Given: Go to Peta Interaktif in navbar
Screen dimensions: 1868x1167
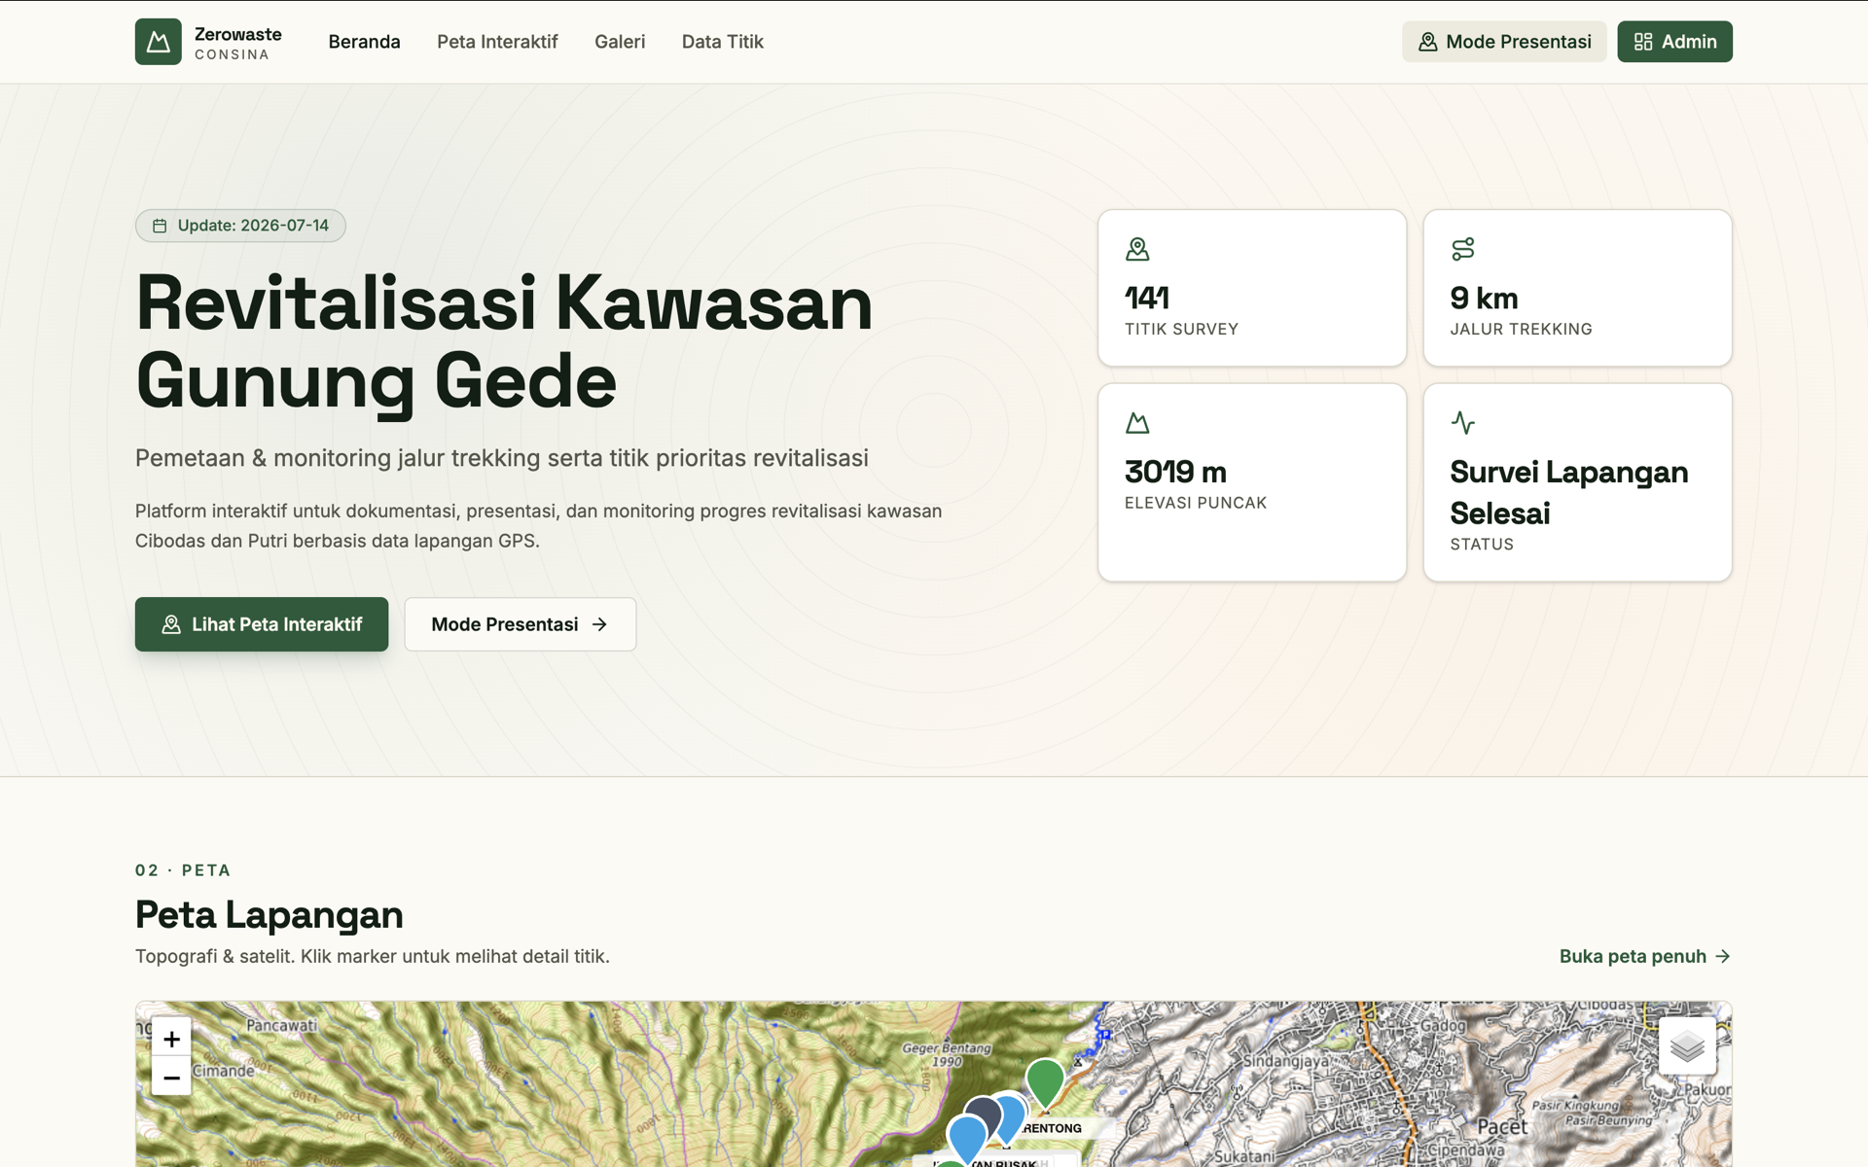Looking at the screenshot, I should pos(497,42).
